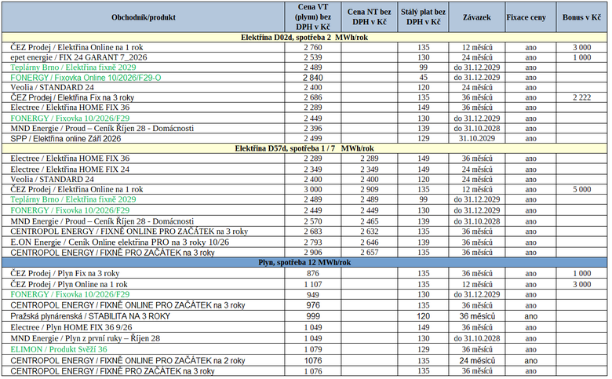Click the bonus value '2 222'
This screenshot has width=612, height=379.
582,97
